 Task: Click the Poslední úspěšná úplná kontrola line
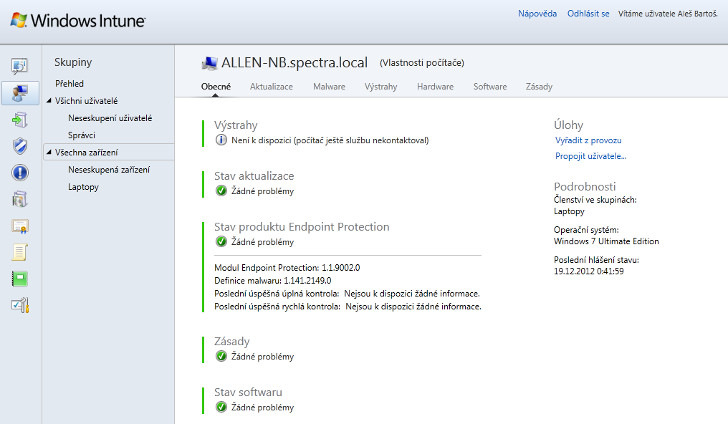pos(347,294)
